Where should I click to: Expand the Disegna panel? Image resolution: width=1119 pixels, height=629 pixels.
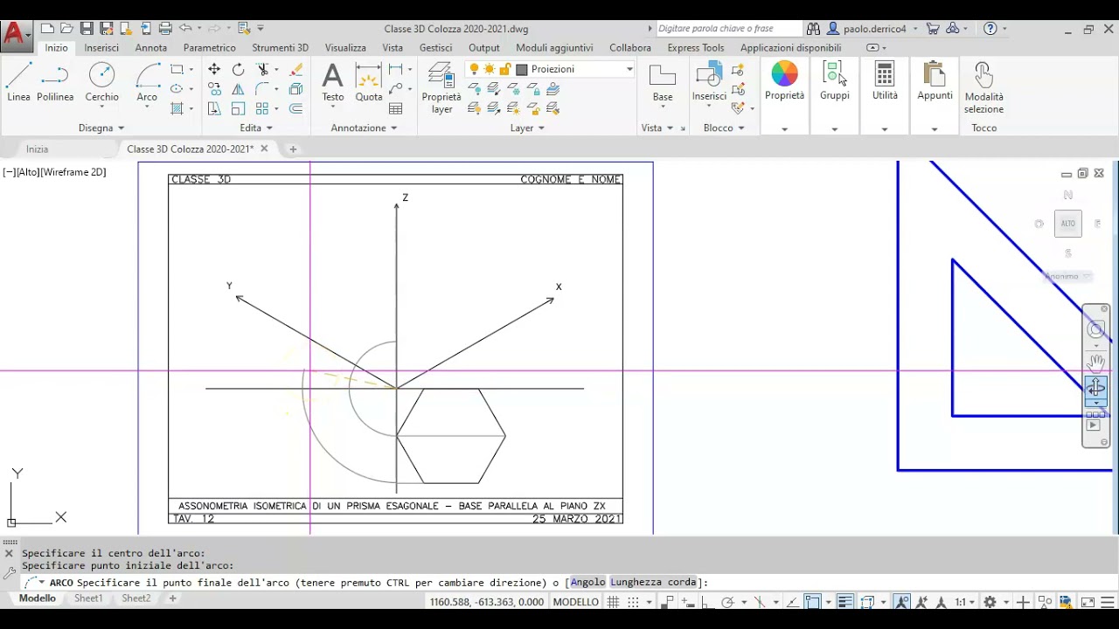click(x=101, y=128)
